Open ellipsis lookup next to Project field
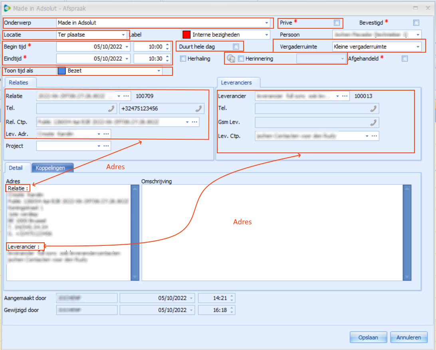 pyautogui.click(x=106, y=146)
